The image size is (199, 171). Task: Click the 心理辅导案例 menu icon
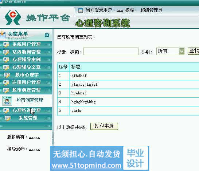tap(6, 60)
